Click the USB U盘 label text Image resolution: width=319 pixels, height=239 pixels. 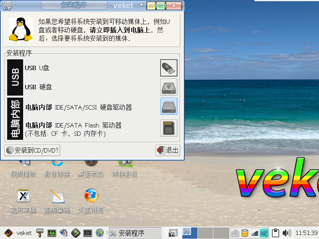(x=37, y=68)
